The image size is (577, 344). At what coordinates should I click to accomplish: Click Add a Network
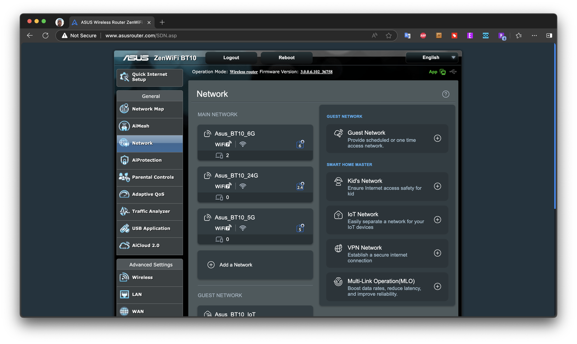[255, 265]
